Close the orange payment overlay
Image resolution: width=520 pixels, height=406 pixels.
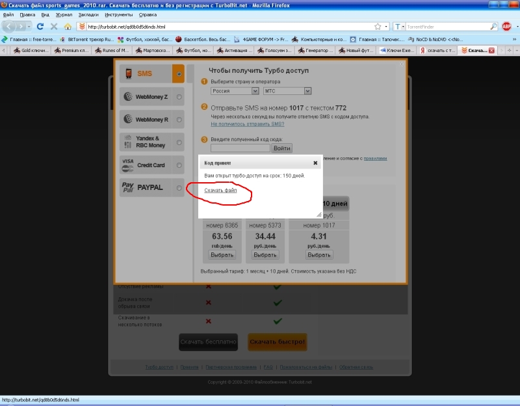tap(402, 64)
